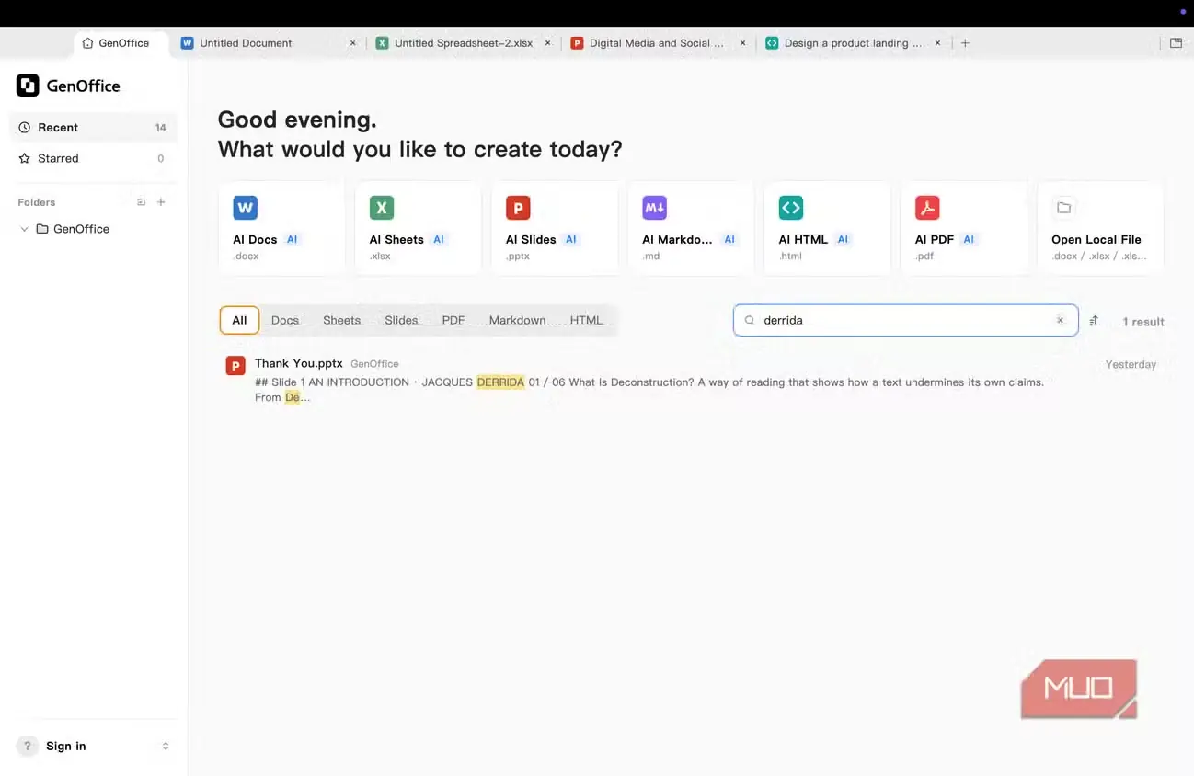Click the sort order icon next to search
This screenshot has width=1194, height=776.
(x=1094, y=321)
